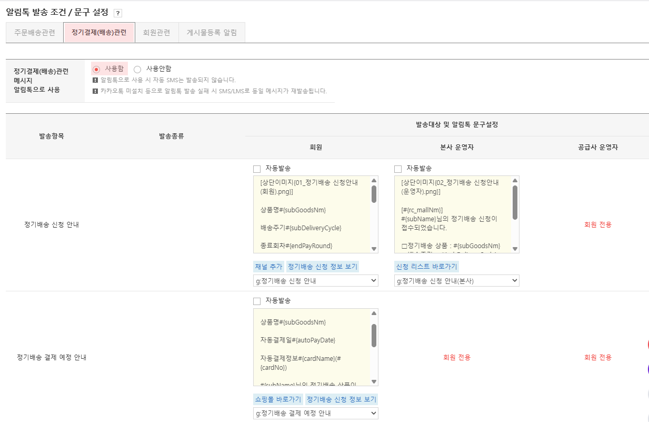Select the 사용함 radio option

click(96, 68)
